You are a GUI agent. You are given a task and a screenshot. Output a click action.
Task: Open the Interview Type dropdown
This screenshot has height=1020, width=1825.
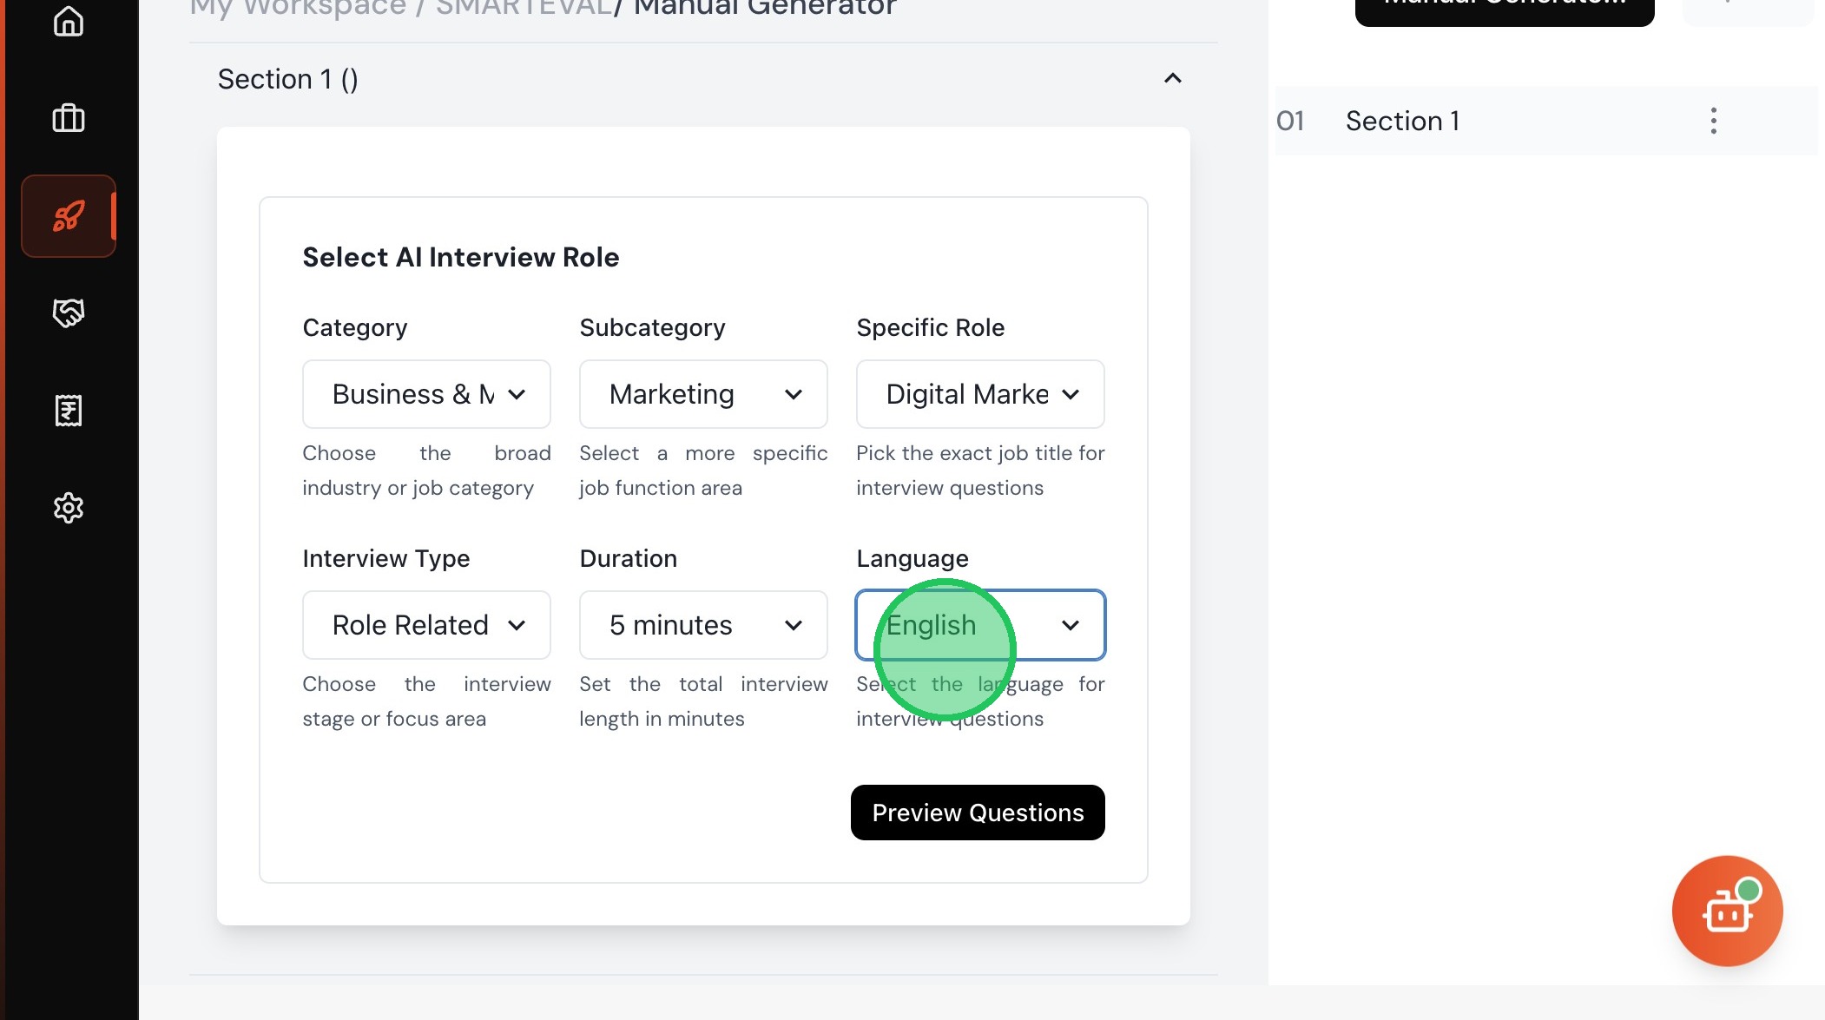click(x=426, y=625)
